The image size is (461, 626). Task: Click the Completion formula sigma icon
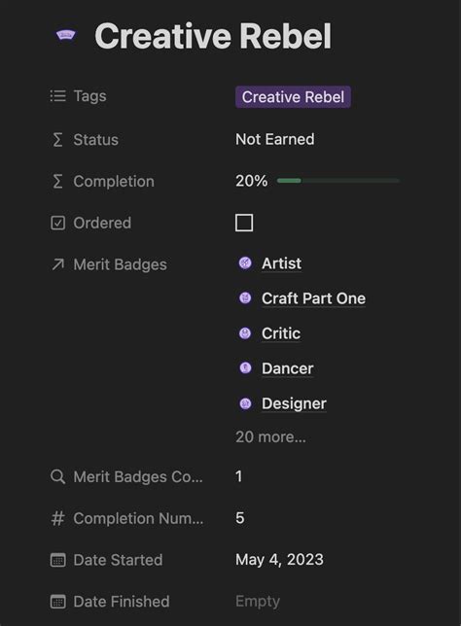(x=58, y=181)
